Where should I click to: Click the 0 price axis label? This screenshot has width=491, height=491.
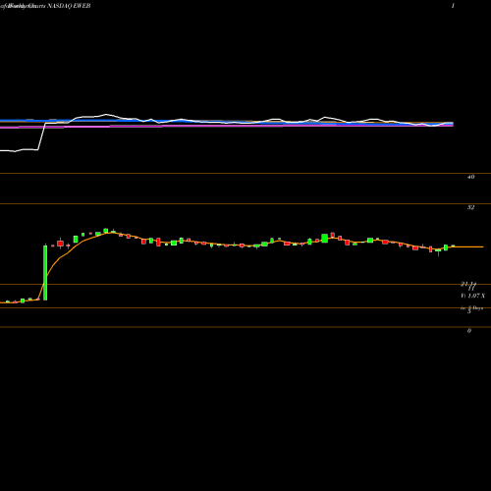(x=469, y=331)
